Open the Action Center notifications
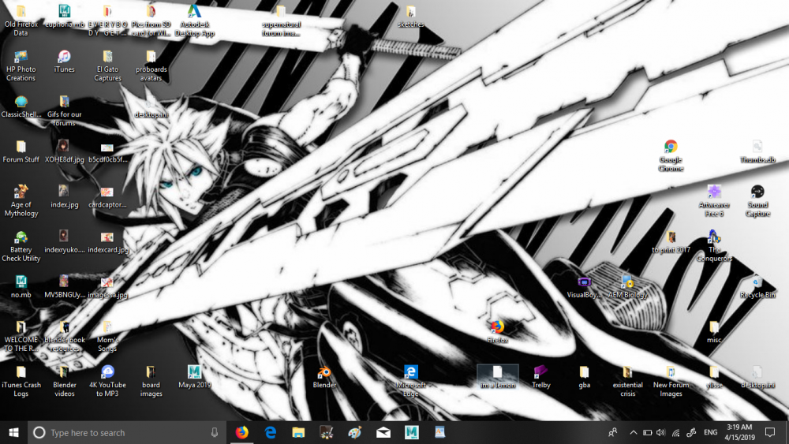789x444 pixels. click(770, 432)
